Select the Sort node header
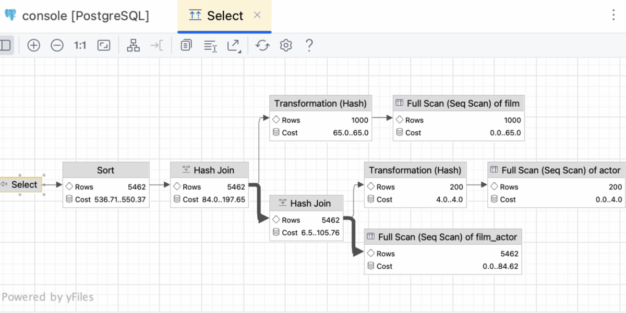The height and width of the screenshot is (313, 626). click(x=106, y=170)
